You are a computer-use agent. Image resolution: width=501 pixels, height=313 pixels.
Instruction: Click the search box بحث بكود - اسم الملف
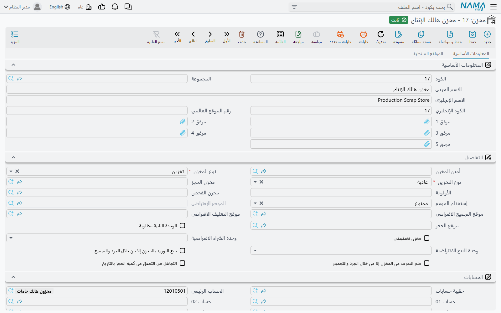point(372,7)
